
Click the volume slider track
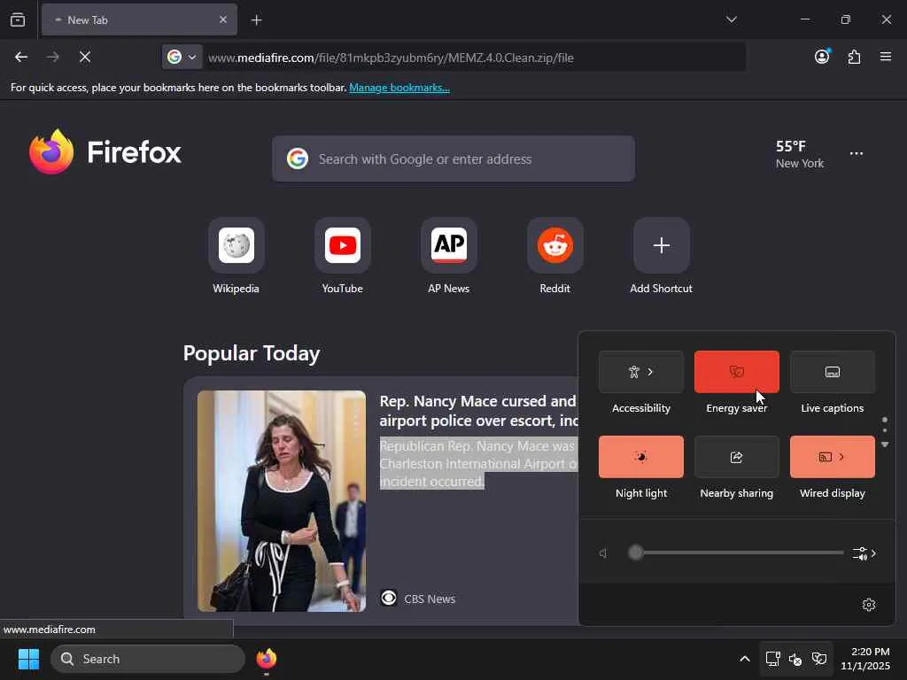click(736, 552)
